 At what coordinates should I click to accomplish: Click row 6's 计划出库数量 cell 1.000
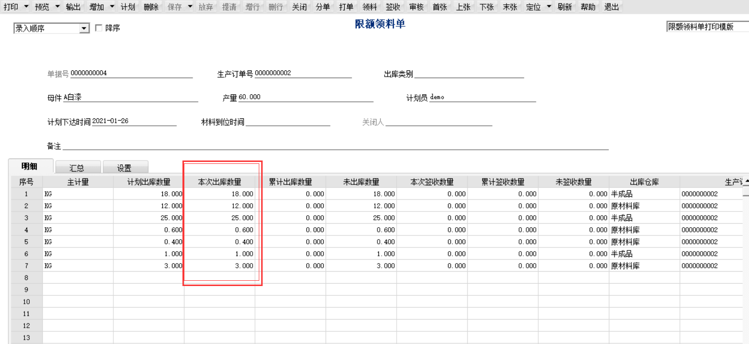(x=149, y=254)
